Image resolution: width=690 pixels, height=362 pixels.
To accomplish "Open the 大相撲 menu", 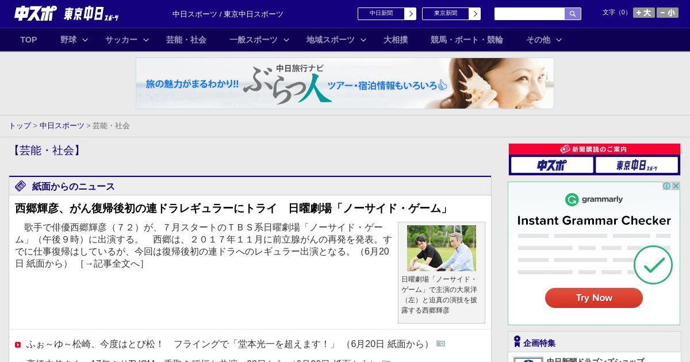I will point(396,40).
